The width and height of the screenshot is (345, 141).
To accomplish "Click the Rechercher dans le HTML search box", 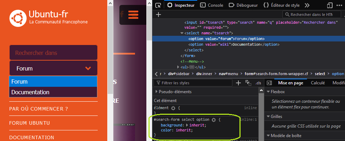I will pos(312,15).
